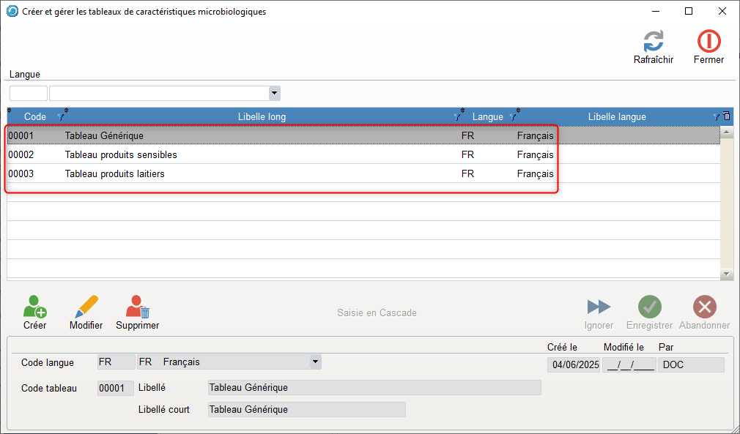This screenshot has height=434, width=740.
Task: Open the Code langue Français dropdown
Action: [x=315, y=362]
